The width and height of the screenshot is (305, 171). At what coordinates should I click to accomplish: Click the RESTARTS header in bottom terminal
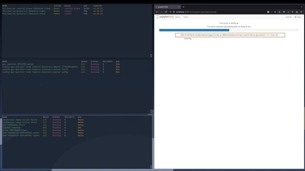69,117
